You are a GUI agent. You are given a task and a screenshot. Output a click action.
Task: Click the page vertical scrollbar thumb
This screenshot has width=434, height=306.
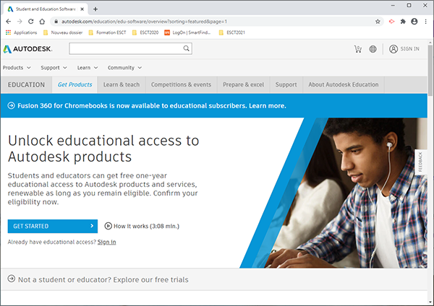(x=430, y=71)
